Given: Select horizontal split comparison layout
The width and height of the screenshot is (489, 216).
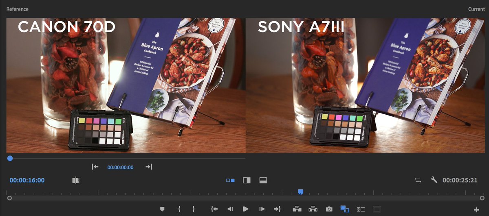Looking at the screenshot, I should [263, 180].
